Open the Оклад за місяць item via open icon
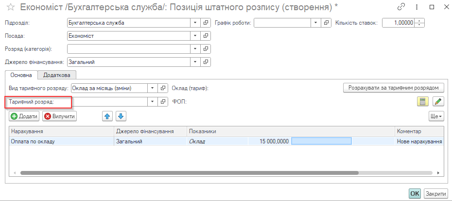452x201 pixels. tap(163, 89)
